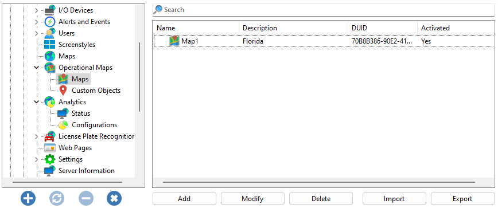Click the Users person icon
The height and width of the screenshot is (208, 498).
[50, 33]
